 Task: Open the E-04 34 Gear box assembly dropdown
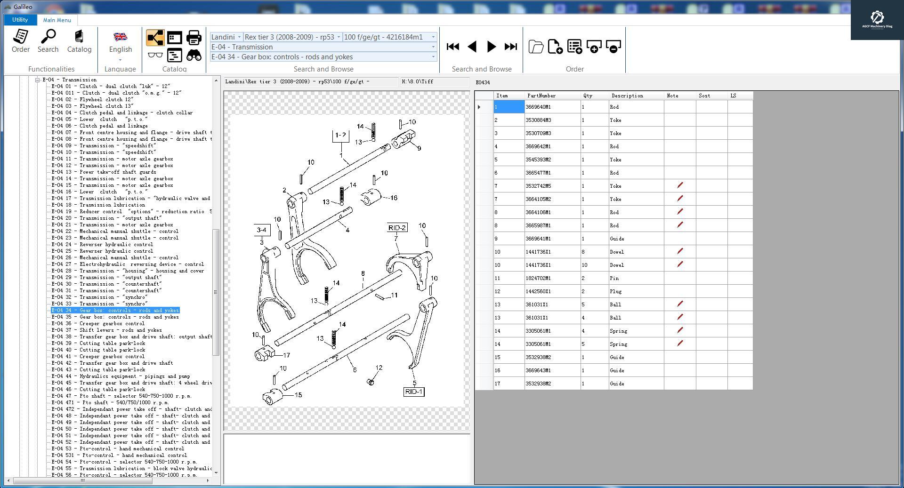pos(433,56)
